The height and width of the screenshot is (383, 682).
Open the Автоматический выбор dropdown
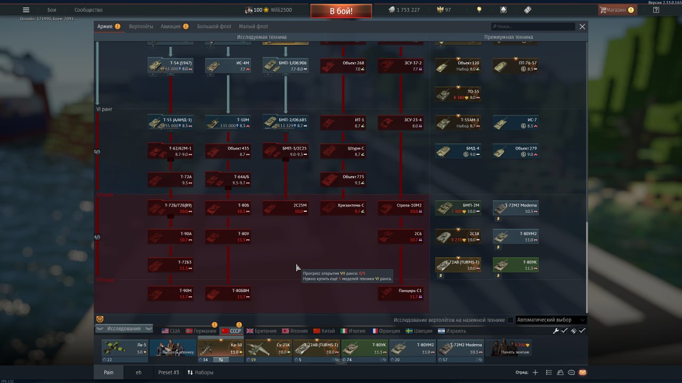point(551,320)
